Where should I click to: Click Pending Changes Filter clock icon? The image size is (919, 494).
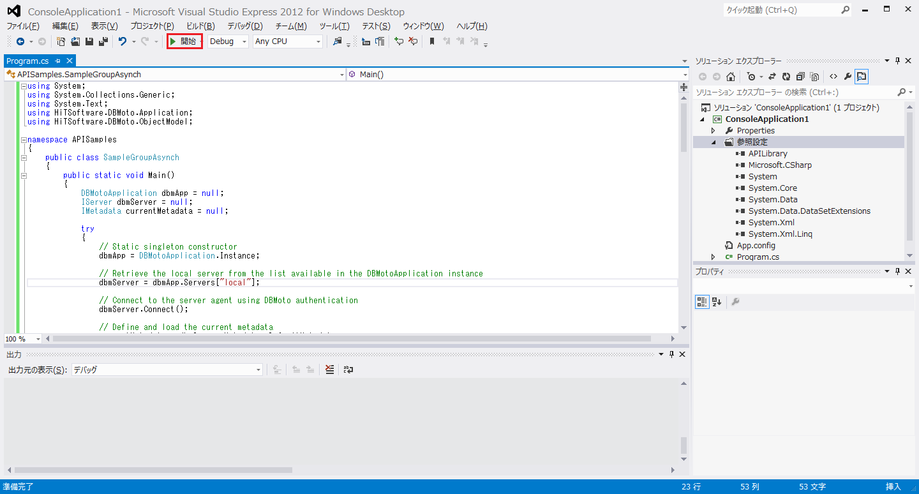pos(751,77)
